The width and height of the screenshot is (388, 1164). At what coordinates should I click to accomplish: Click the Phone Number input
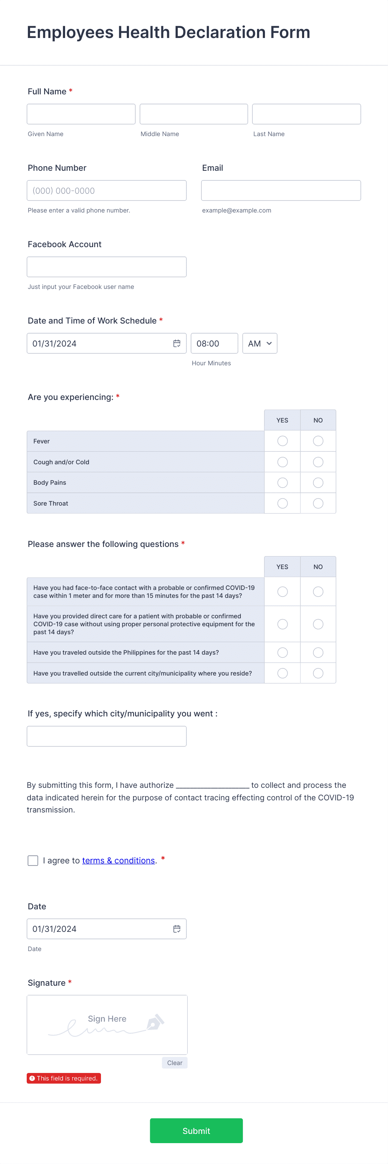pyautogui.click(x=107, y=190)
